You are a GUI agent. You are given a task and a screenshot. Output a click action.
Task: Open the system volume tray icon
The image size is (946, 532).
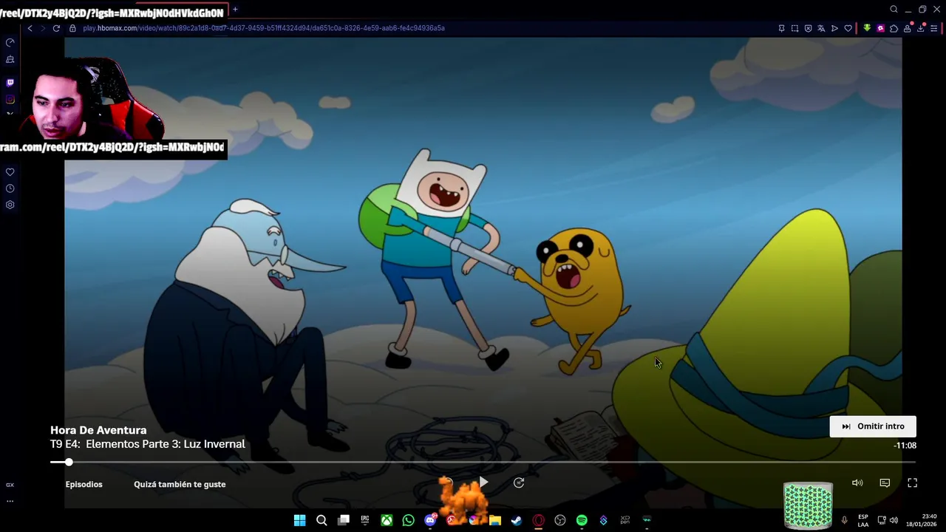point(894,520)
